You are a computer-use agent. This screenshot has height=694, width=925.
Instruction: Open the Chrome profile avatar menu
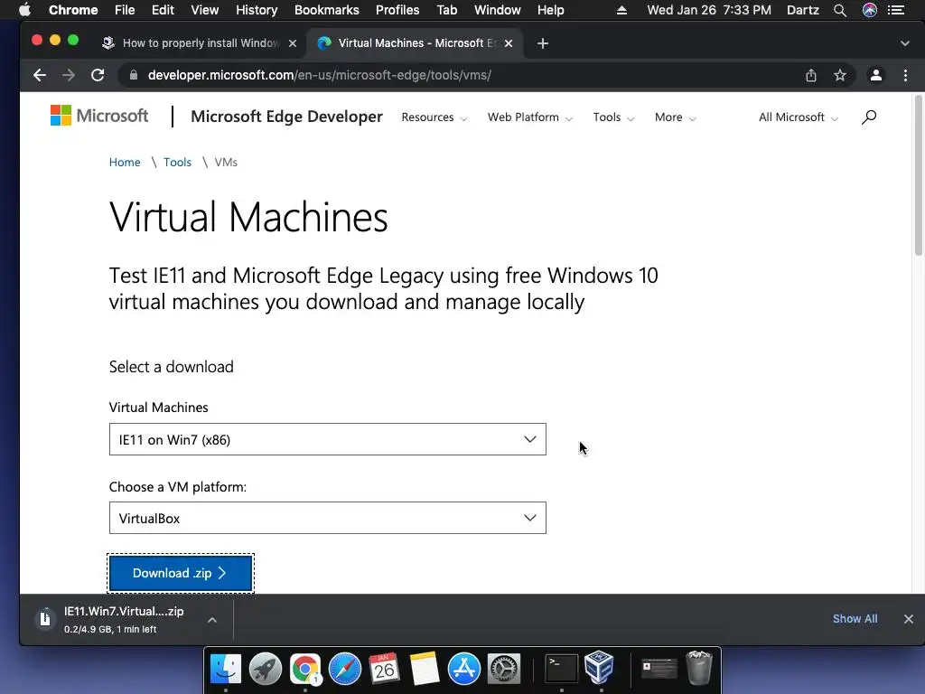click(x=876, y=75)
